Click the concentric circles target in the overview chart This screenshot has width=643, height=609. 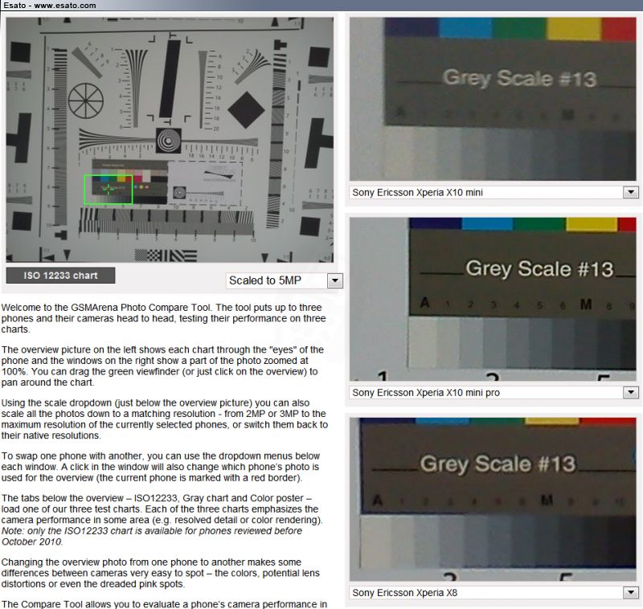coord(168,141)
